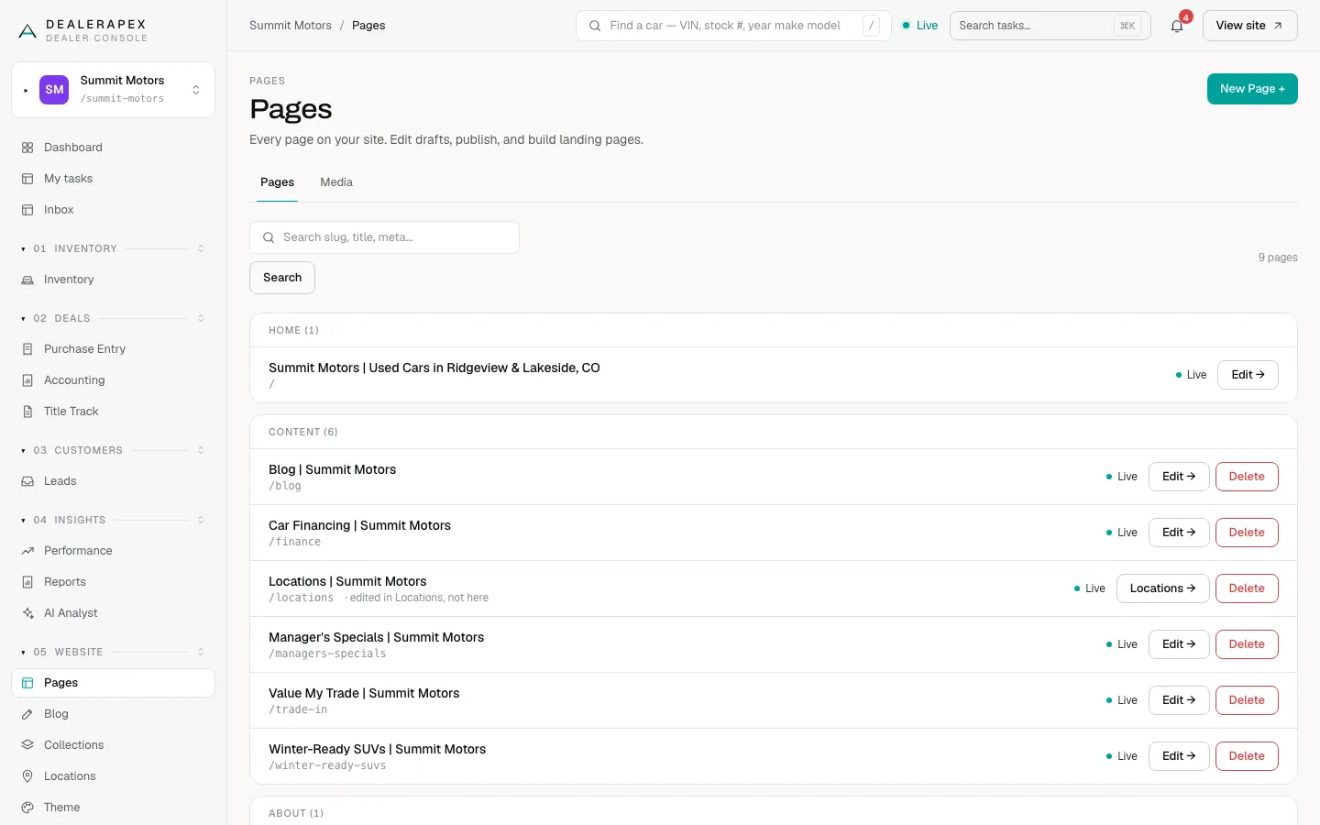Collapse the 03 Customers section
Viewport: 1320px width, 825px height.
[x=113, y=450]
